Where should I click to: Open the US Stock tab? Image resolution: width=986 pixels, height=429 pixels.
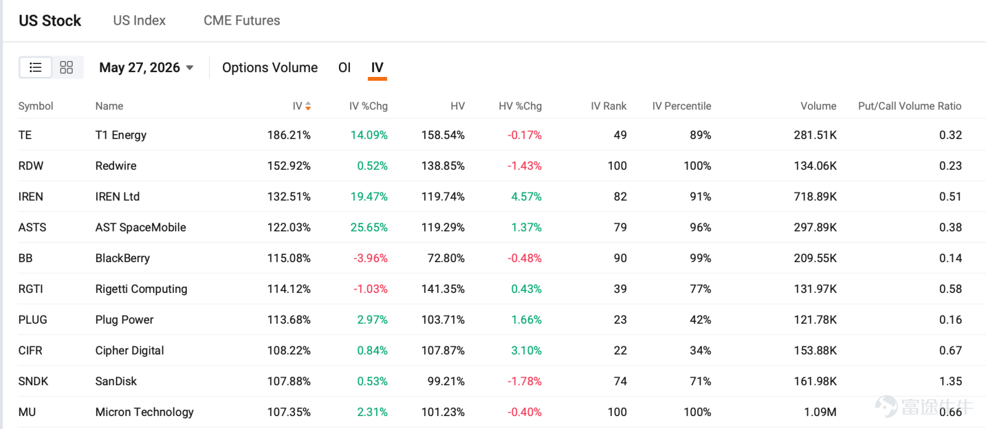click(50, 20)
